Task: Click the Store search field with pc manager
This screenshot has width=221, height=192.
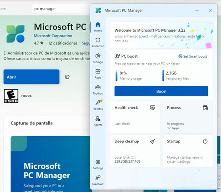Action: coord(61,9)
